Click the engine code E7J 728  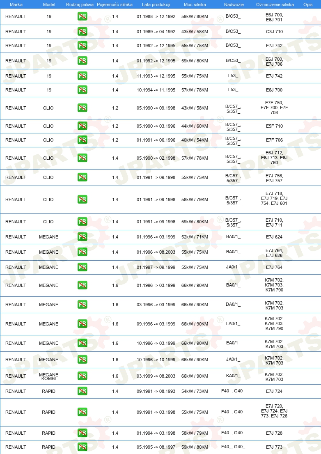[274, 433]
